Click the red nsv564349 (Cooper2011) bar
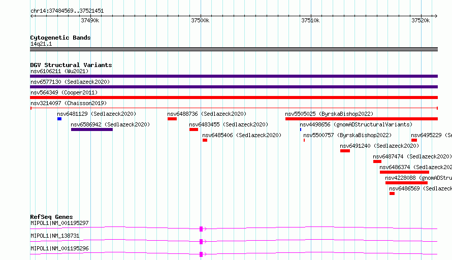Screen dimensions: 452x260 [x=234, y=97]
